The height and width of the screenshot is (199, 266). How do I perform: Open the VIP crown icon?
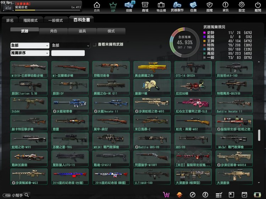tap(113, 6)
